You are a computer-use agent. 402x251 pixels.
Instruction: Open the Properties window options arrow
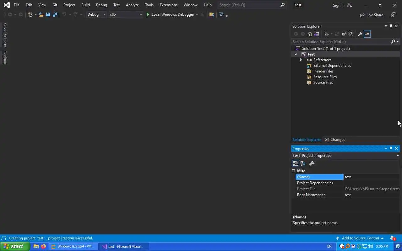click(x=386, y=148)
